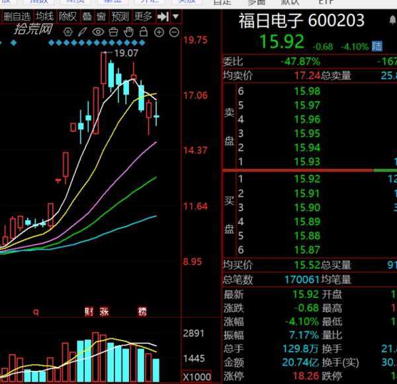The height and width of the screenshot is (384, 397).
Task: Click the 金额 value 20.74亿
Action: click(x=300, y=362)
